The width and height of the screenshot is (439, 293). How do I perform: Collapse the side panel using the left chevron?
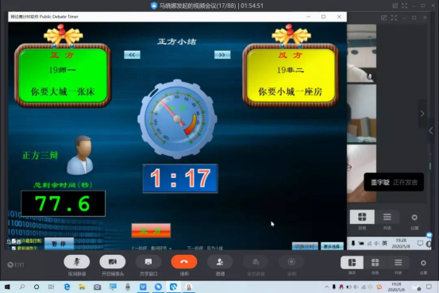(431, 130)
